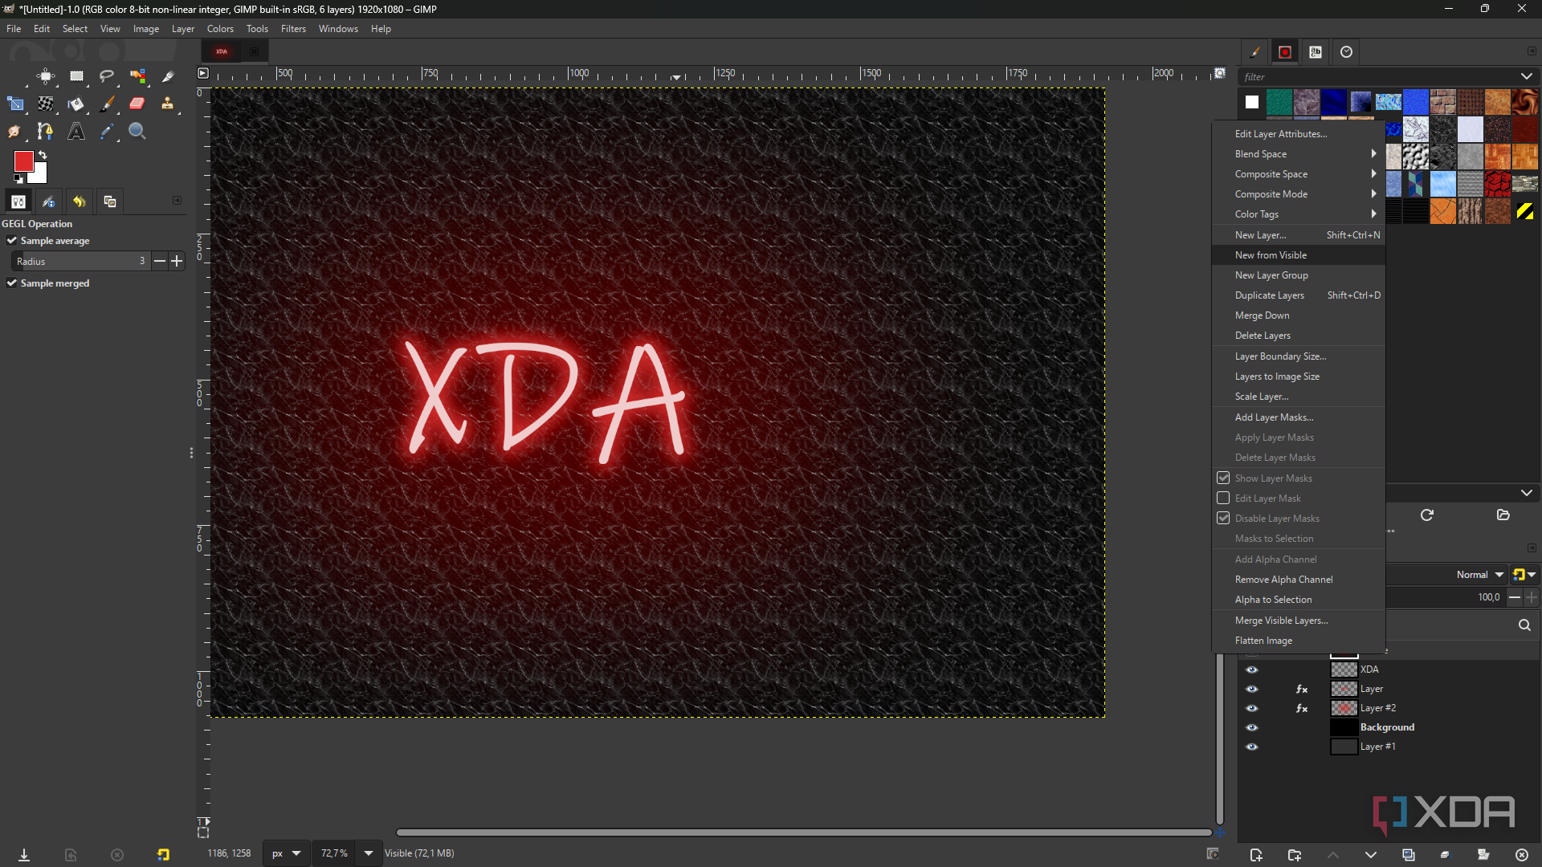1542x867 pixels.
Task: Click the duplicate layer icon at bottom
Action: pos(1409,855)
